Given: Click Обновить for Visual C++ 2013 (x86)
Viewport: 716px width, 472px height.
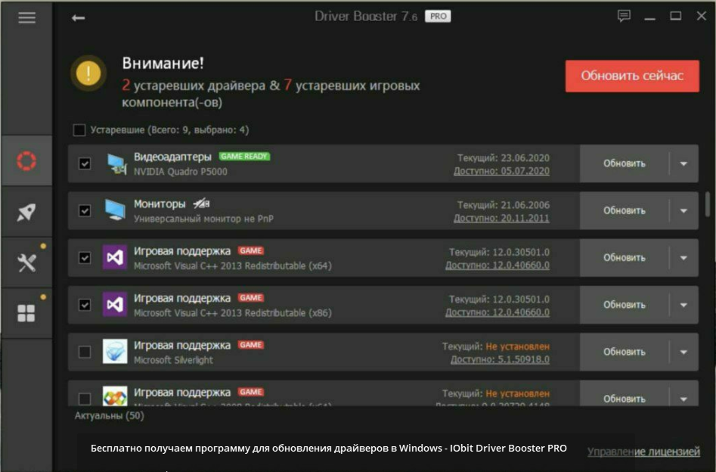Looking at the screenshot, I should pyautogui.click(x=625, y=305).
